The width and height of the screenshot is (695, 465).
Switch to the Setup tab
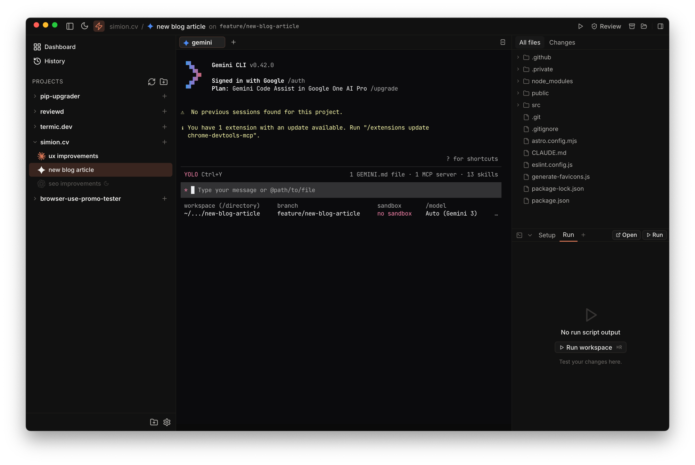(x=547, y=235)
